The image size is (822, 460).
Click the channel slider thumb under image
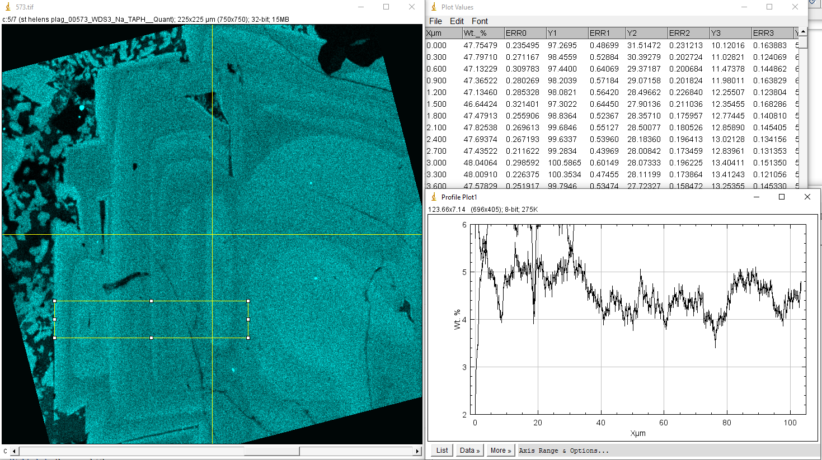pos(271,451)
